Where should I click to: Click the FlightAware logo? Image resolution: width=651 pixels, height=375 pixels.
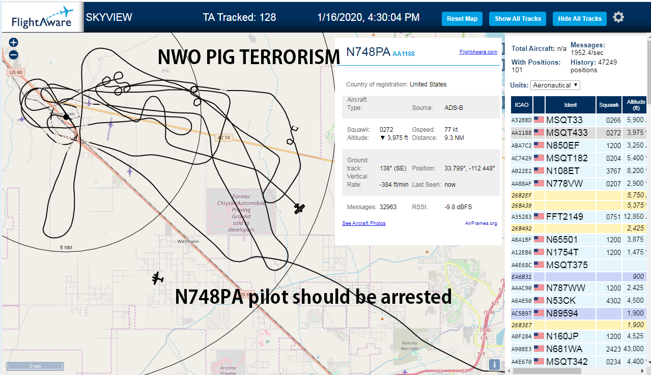click(42, 17)
